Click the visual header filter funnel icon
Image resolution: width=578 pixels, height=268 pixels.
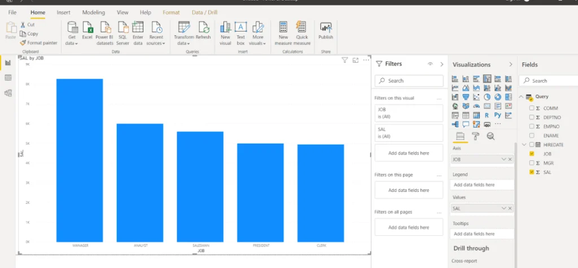click(x=345, y=60)
